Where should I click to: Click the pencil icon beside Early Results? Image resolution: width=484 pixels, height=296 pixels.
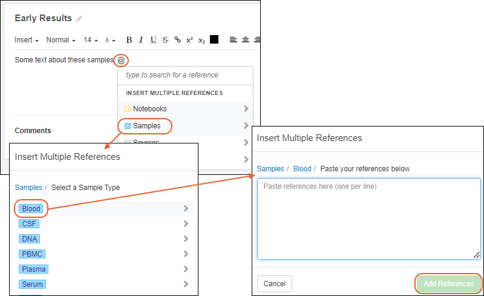[x=79, y=19]
